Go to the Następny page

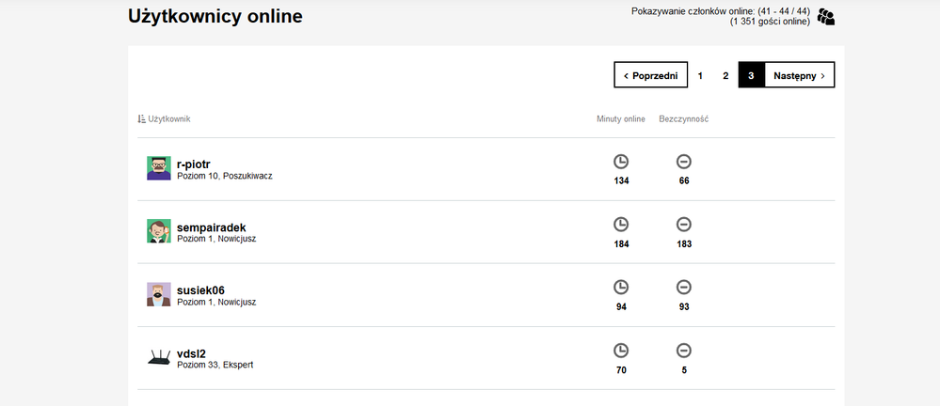pos(799,75)
